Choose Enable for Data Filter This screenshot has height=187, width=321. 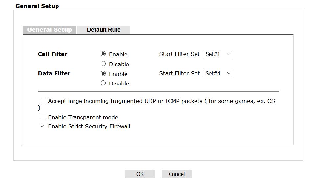click(x=103, y=74)
